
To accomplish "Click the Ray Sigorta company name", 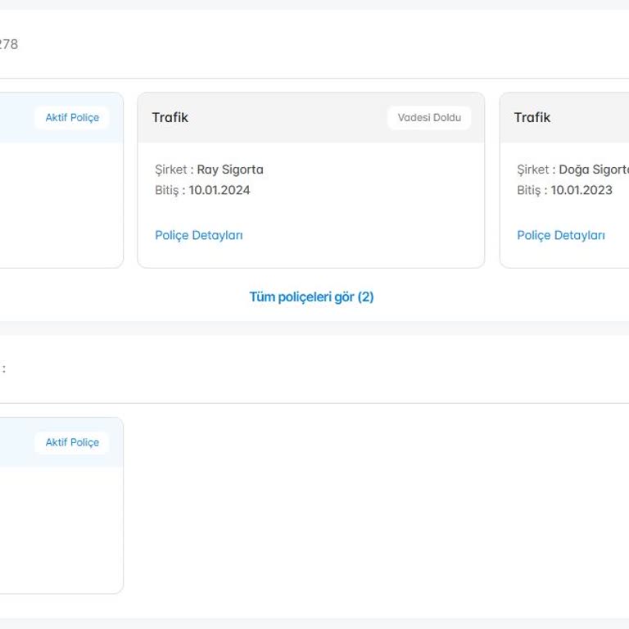I will (x=230, y=170).
